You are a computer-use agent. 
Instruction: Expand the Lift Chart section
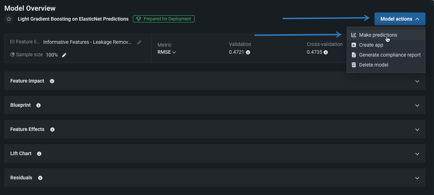(417, 154)
